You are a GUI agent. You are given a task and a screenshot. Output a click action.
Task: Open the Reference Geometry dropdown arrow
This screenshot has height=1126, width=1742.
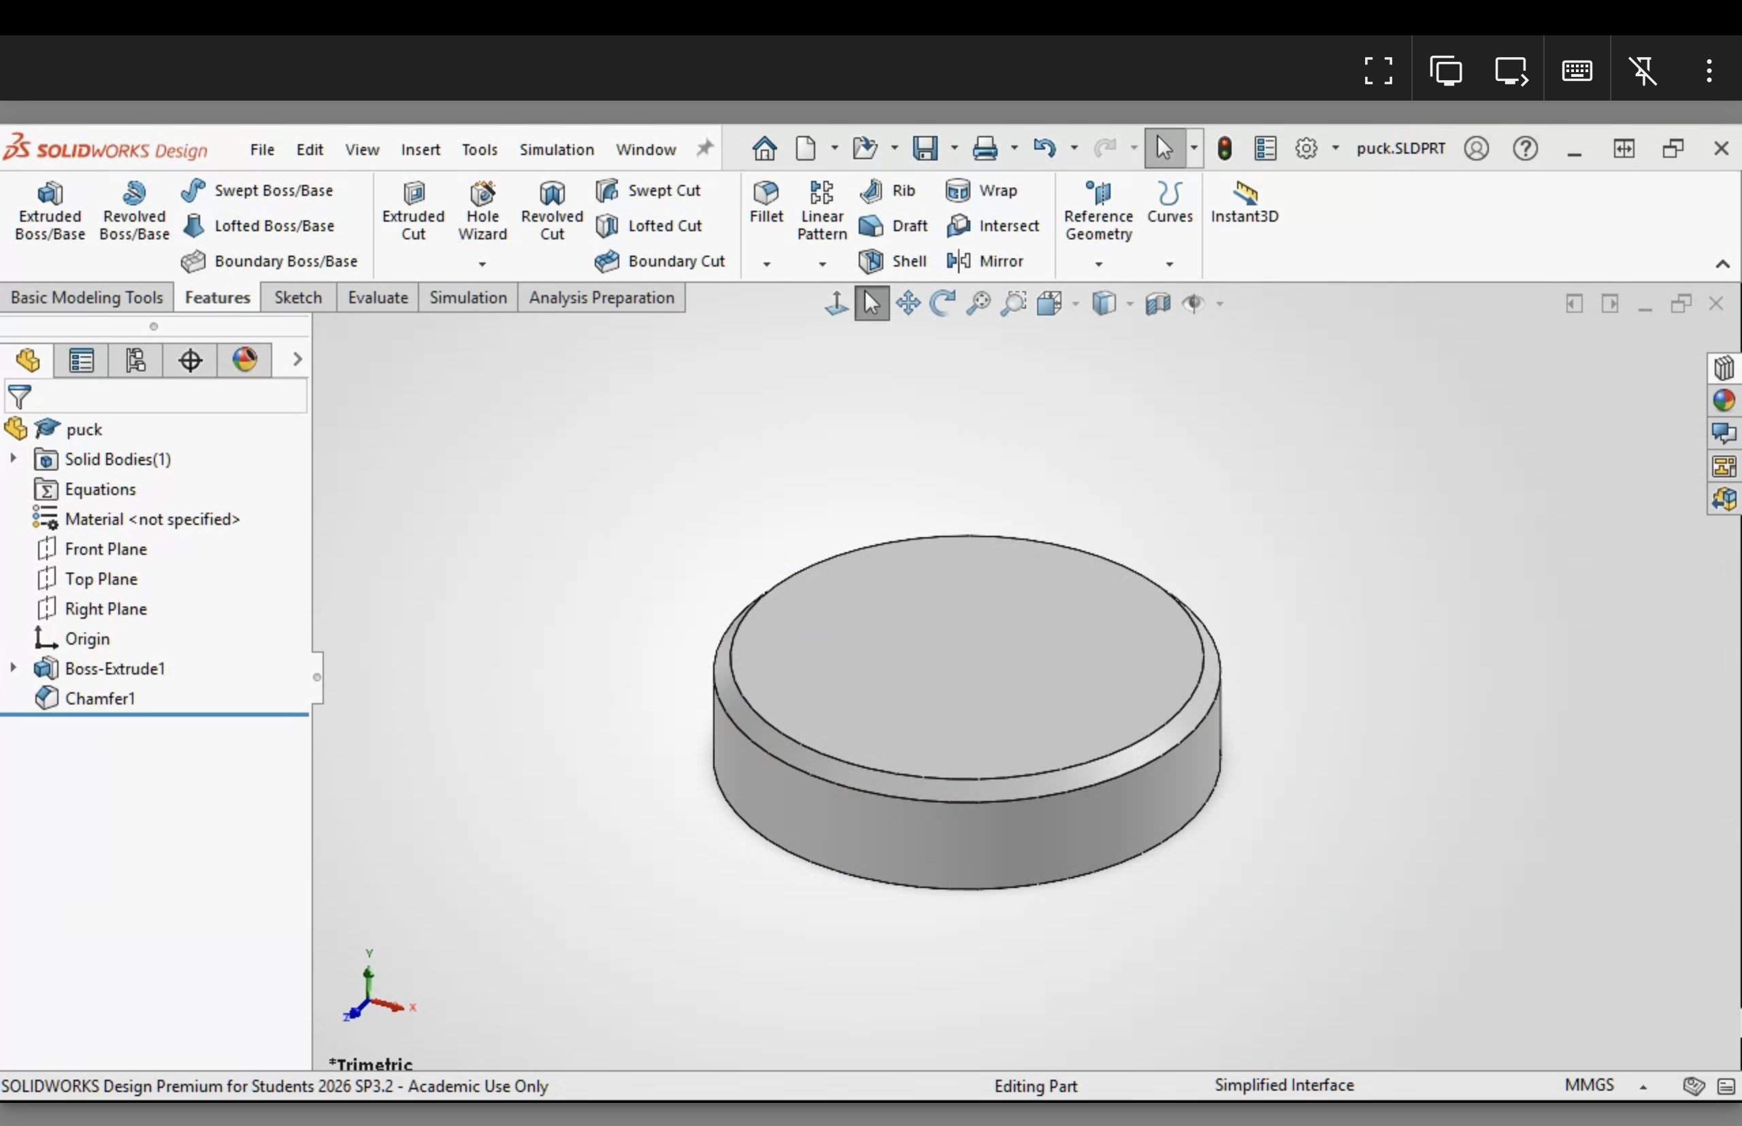coord(1098,263)
